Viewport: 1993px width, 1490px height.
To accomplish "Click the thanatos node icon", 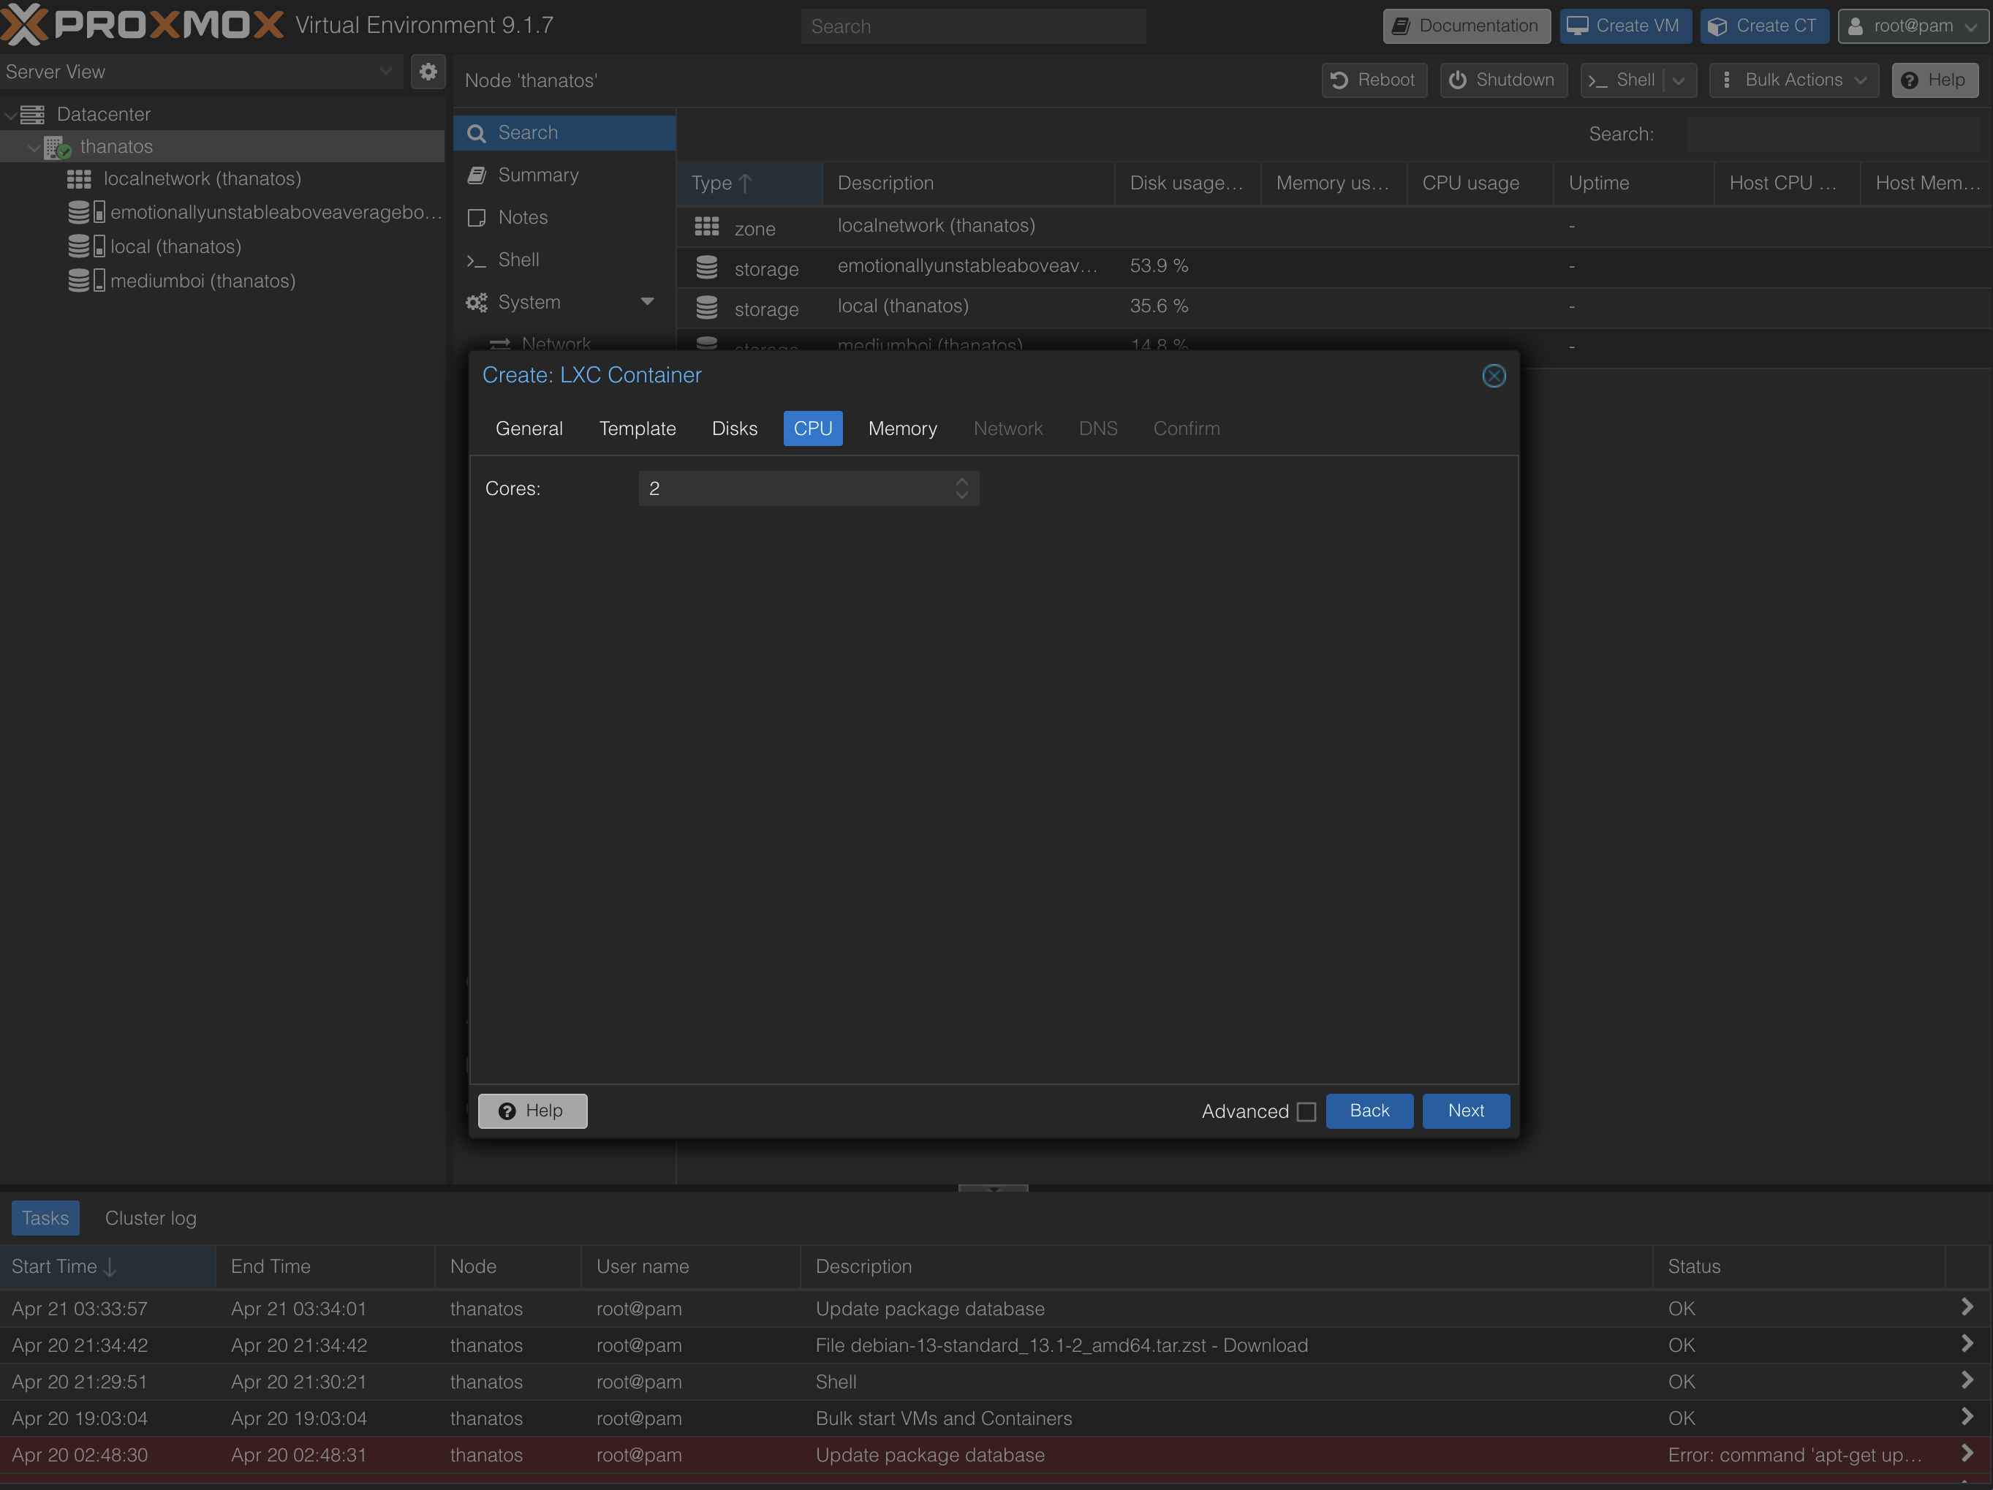I will pyautogui.click(x=57, y=147).
